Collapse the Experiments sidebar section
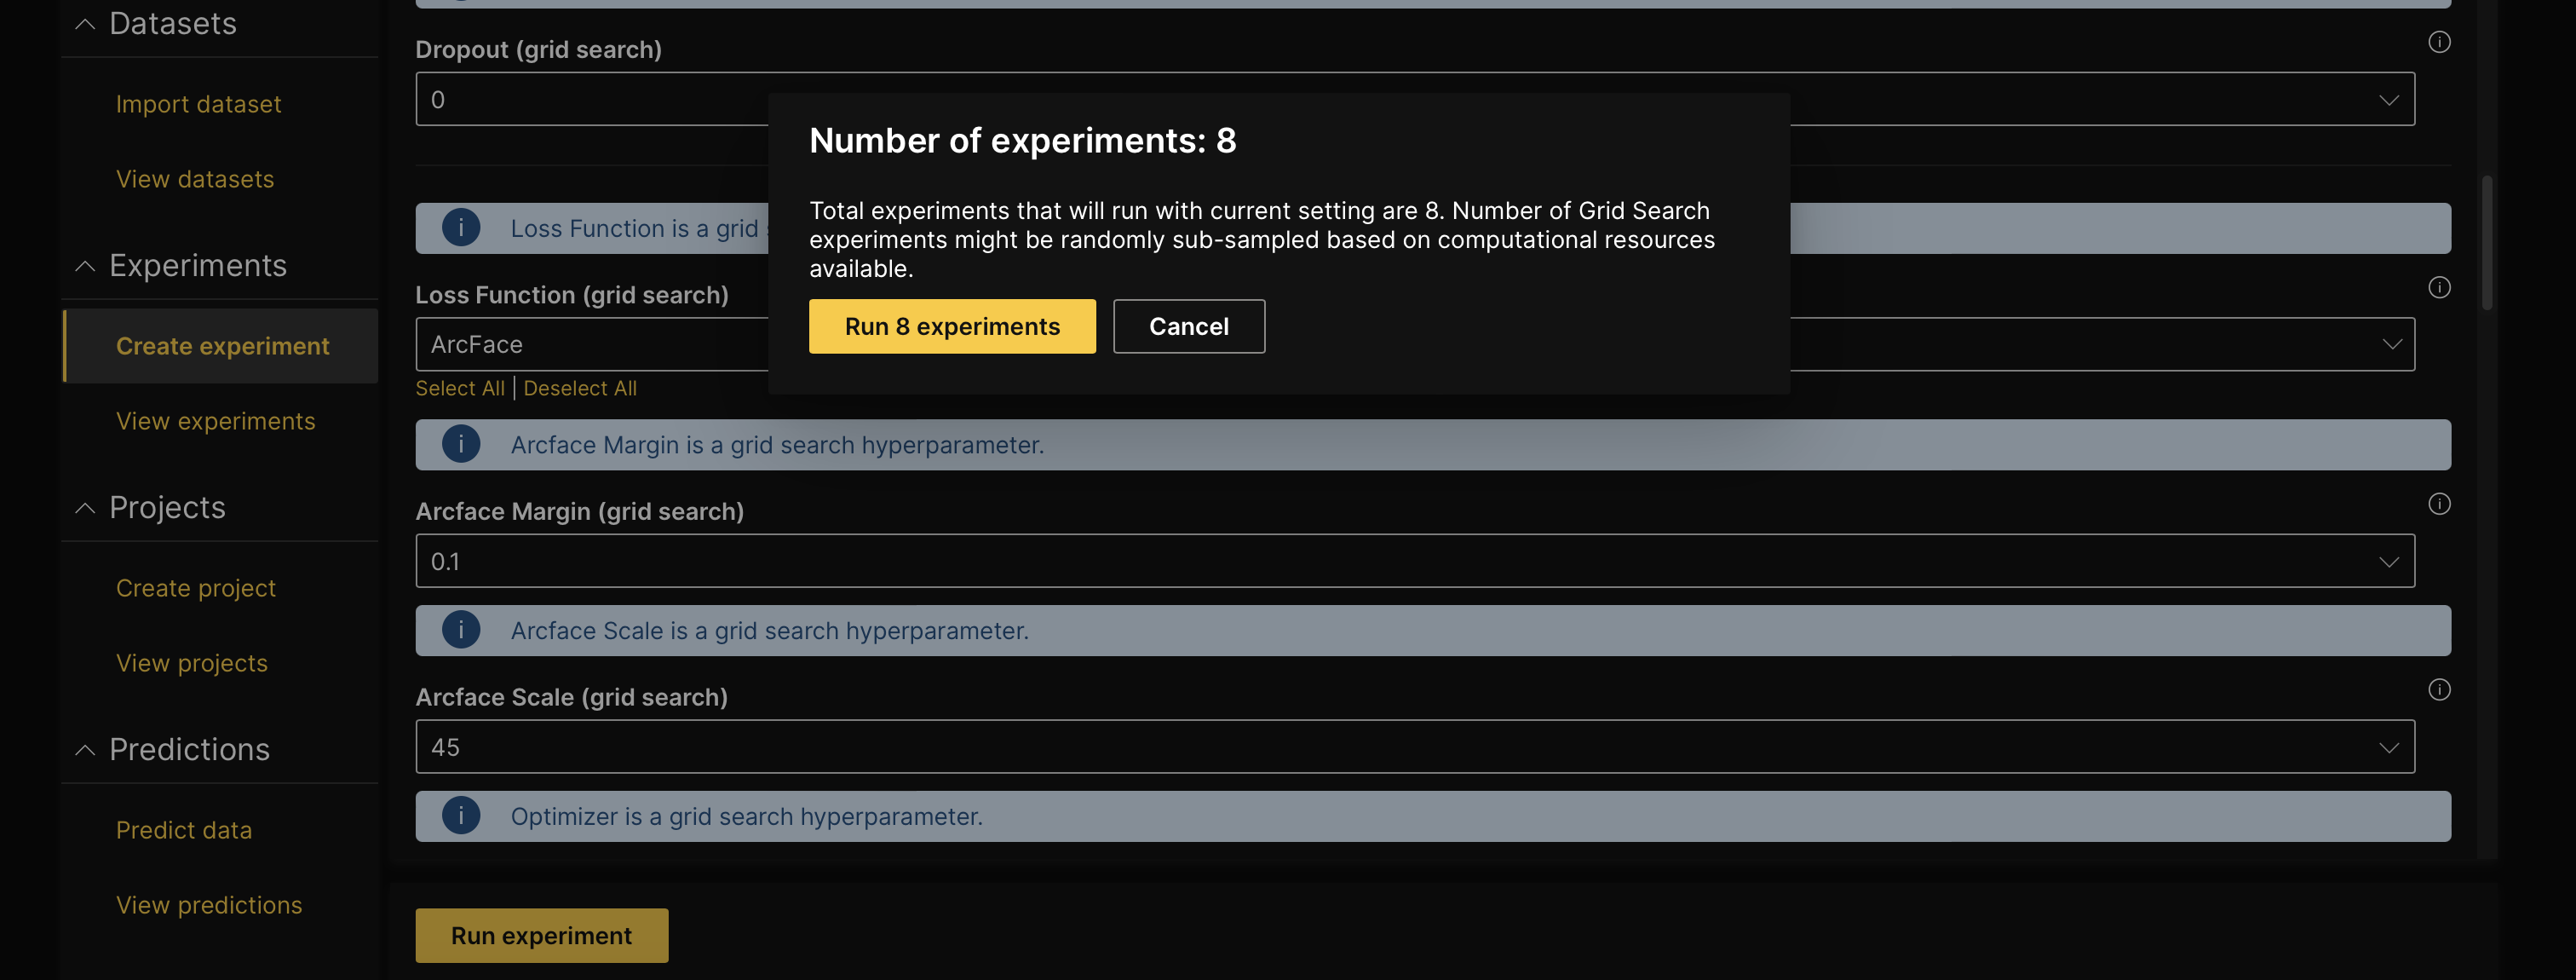Viewport: 2576px width, 980px height. point(86,266)
